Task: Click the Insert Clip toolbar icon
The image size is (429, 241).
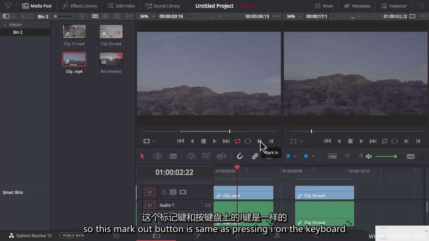Action: tap(191, 156)
